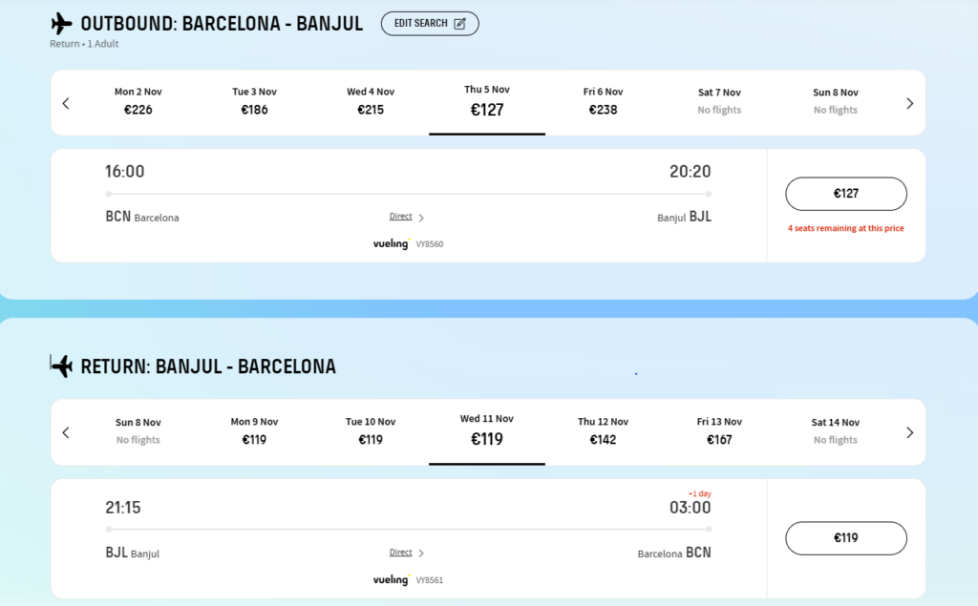Click the Vueling logo on flight VY8561

(x=392, y=579)
